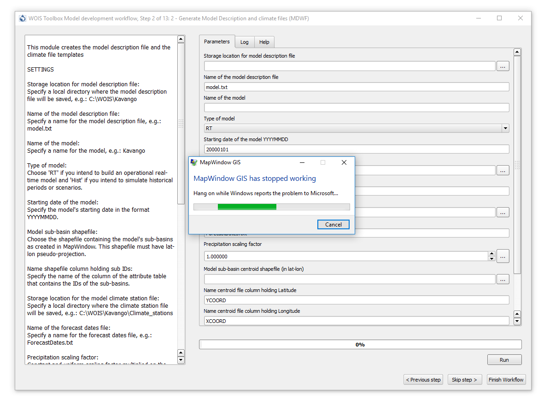The image size is (544, 400).
Task: Click browse icon beside precipitation scaling factor
Action: click(503, 256)
